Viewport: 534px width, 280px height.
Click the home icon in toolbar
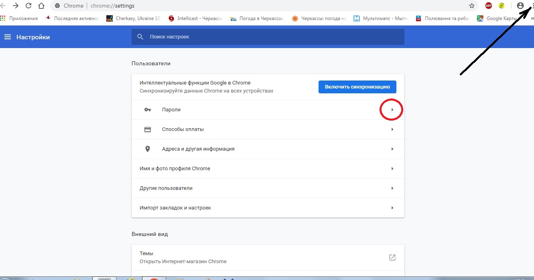coord(41,6)
